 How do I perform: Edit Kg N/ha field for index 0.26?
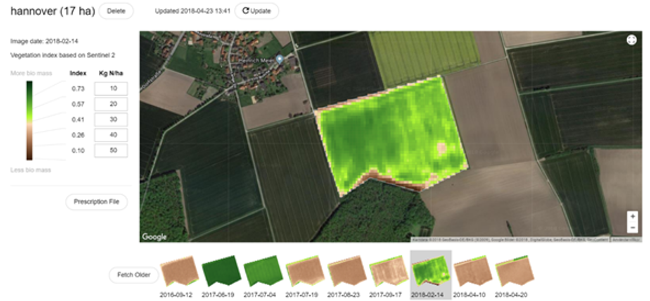[111, 135]
